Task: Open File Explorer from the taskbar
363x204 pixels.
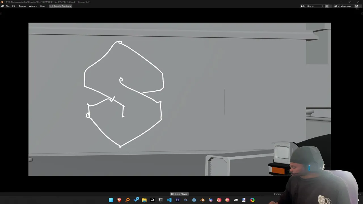Action: click(144, 200)
